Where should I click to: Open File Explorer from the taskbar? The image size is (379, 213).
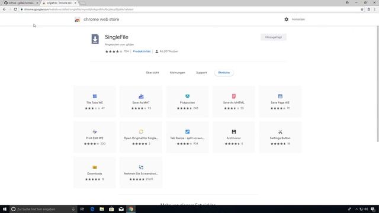click(102, 209)
